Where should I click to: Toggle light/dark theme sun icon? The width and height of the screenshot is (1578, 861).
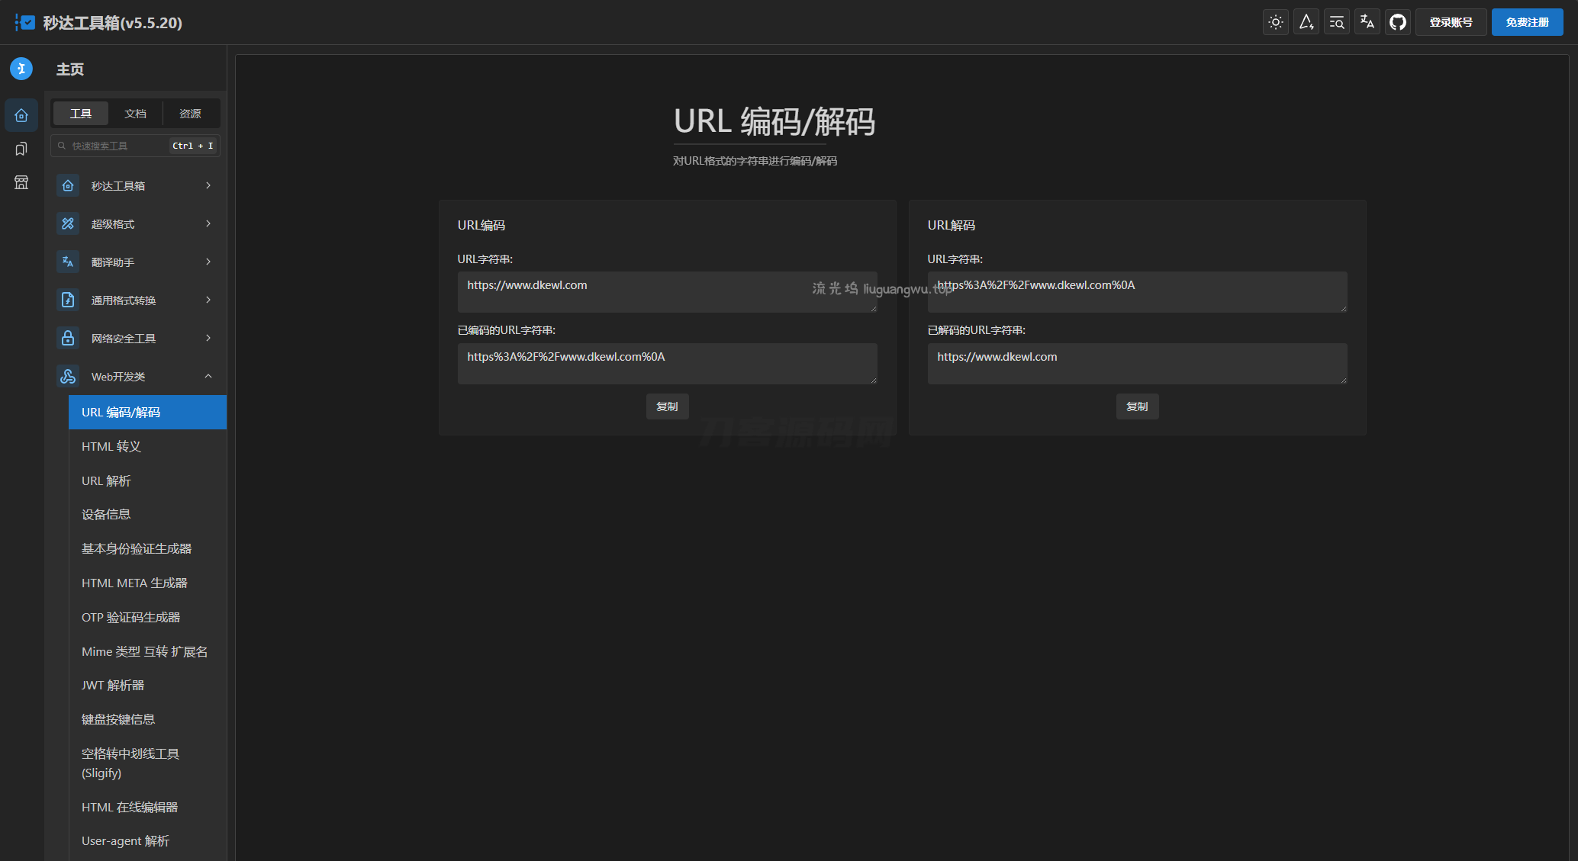pos(1275,22)
